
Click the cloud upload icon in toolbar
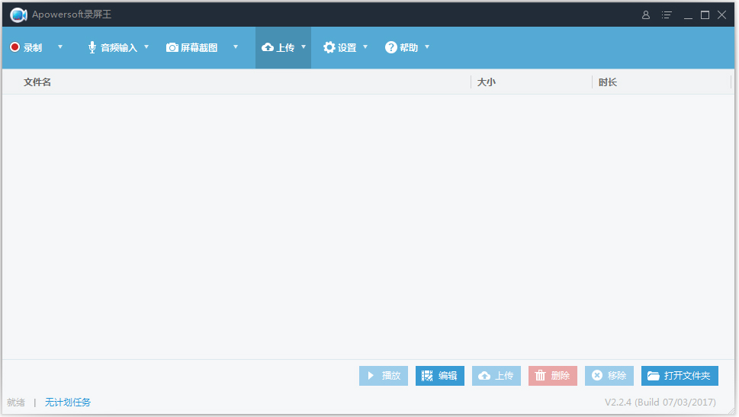268,47
